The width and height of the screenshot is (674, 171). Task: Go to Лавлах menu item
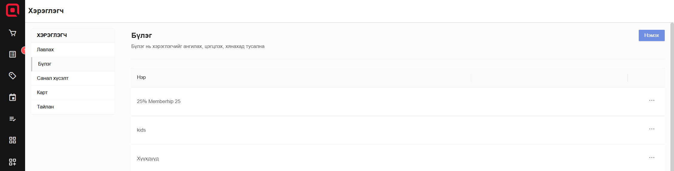click(x=45, y=50)
